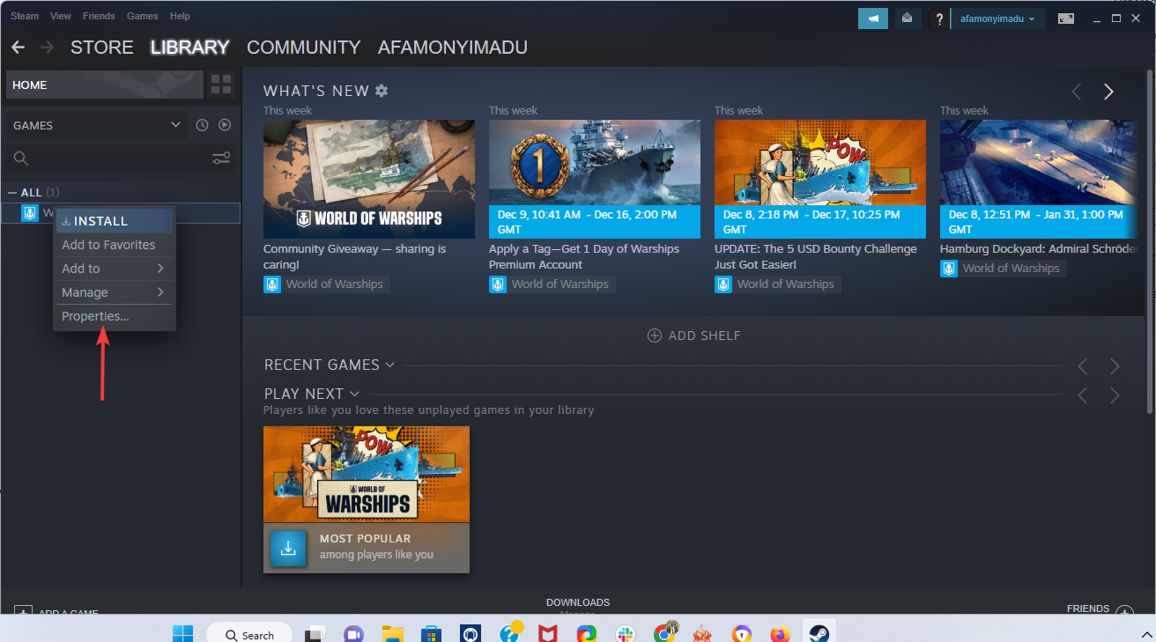Choose INSTALL in context menu
Screen dimensions: 1156x642
[x=114, y=221]
